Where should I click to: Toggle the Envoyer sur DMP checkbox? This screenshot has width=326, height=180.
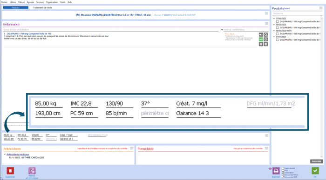click(283, 177)
